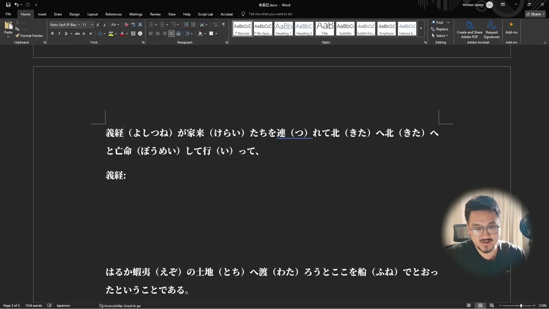Click Create and Share Adobe PDF

point(469,30)
